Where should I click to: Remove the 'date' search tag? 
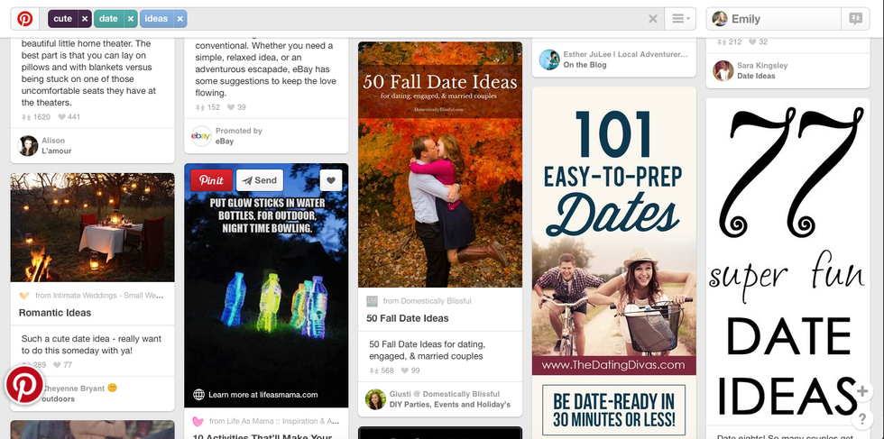[130, 19]
